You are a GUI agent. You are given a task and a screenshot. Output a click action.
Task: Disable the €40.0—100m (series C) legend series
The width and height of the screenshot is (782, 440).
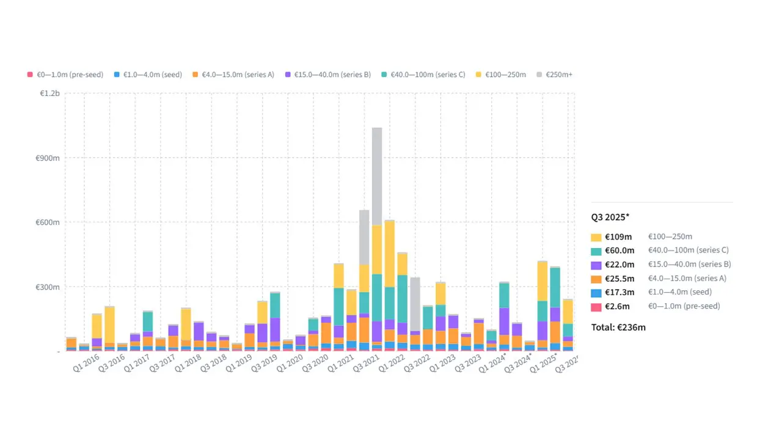(423, 75)
